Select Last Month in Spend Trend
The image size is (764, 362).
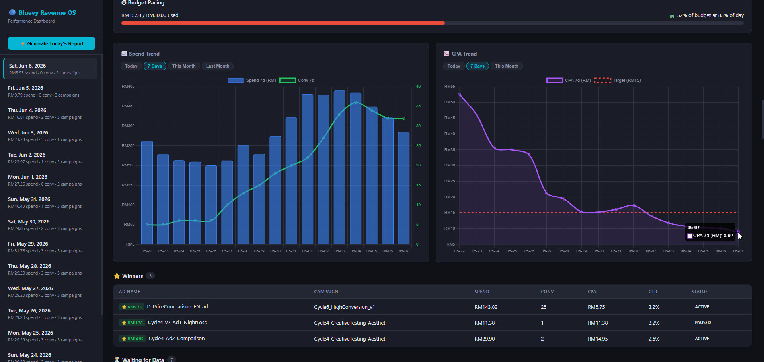tap(218, 66)
